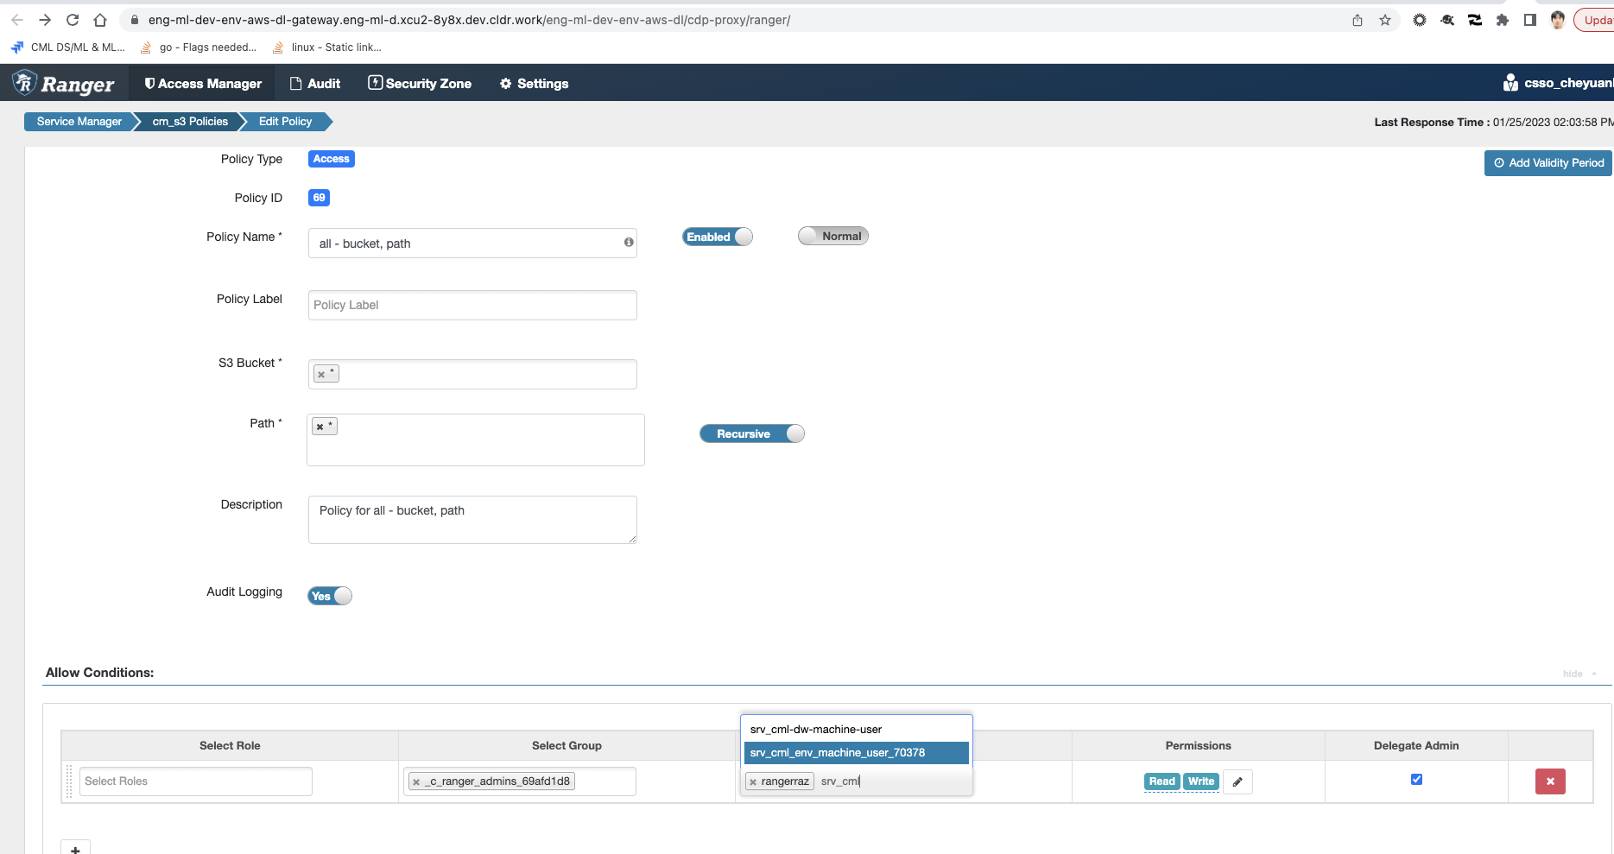1614x854 pixels.
Task: Click Add Validity Period button
Action: coord(1548,163)
